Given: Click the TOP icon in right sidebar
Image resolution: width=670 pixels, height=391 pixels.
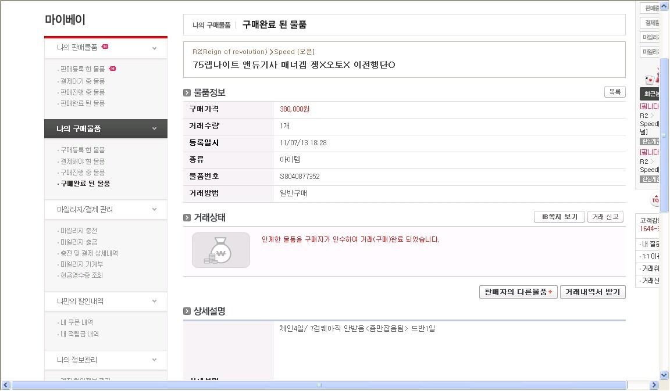Looking at the screenshot, I should click(655, 200).
